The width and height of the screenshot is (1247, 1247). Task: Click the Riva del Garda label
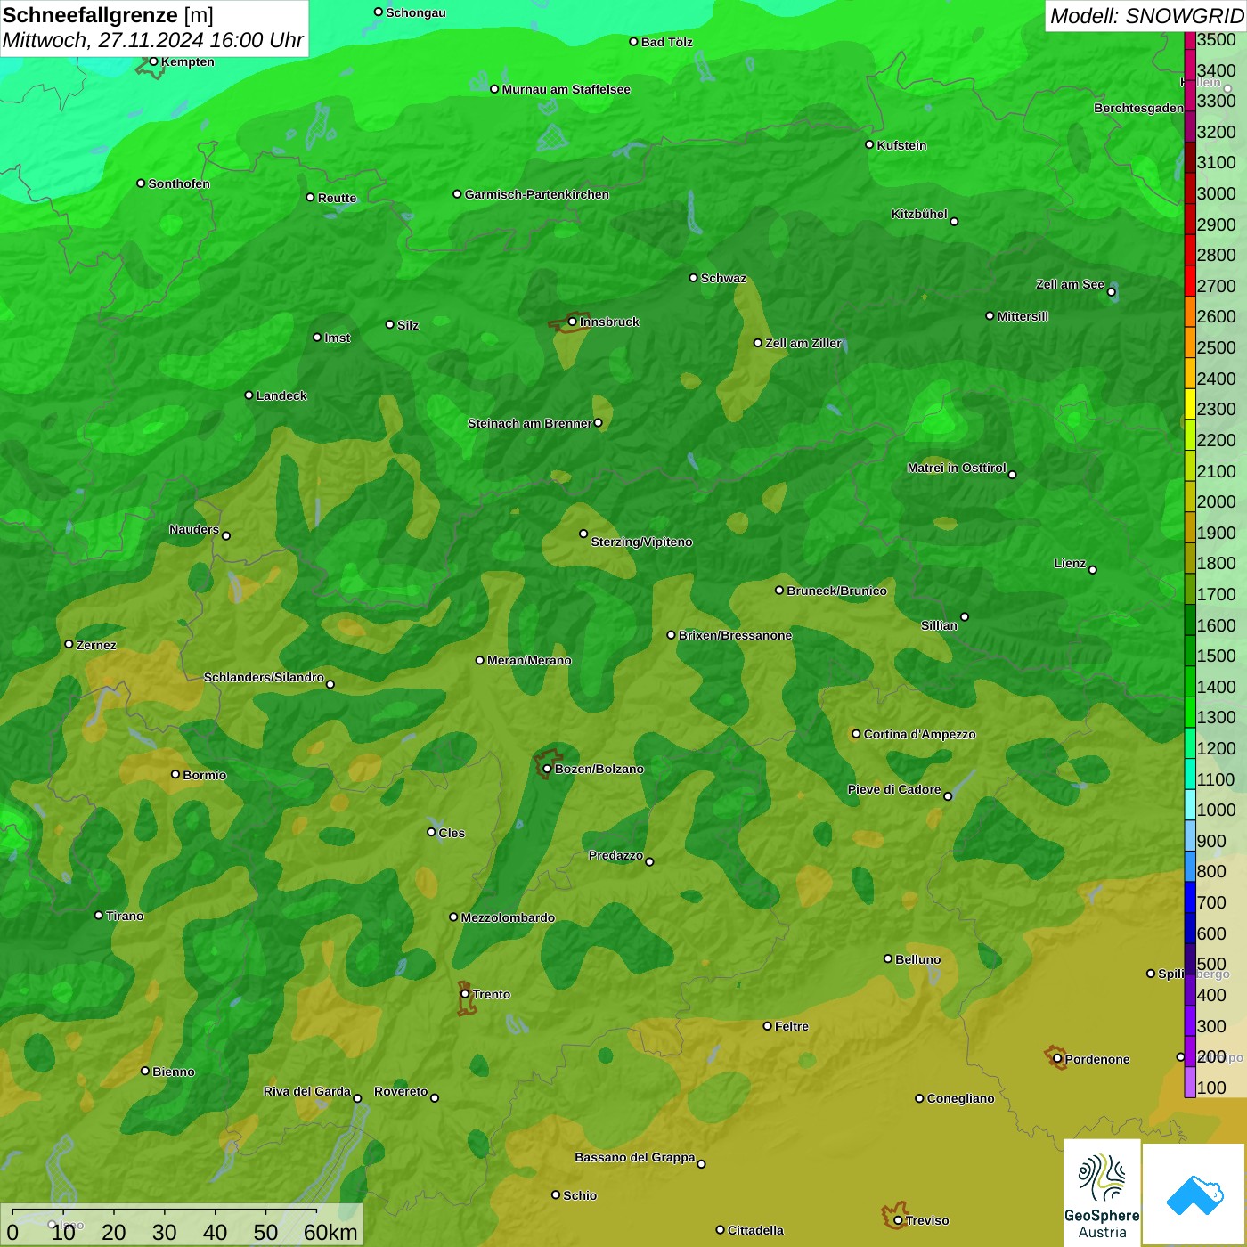pos(306,1091)
